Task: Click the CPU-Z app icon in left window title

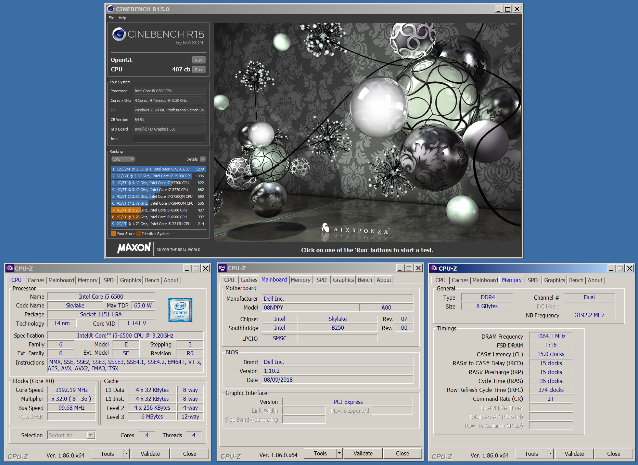Action: coord(10,268)
